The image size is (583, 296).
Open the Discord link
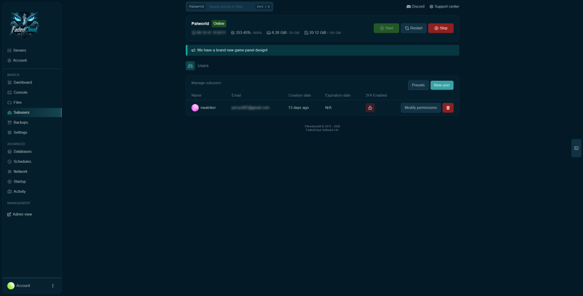click(x=416, y=7)
